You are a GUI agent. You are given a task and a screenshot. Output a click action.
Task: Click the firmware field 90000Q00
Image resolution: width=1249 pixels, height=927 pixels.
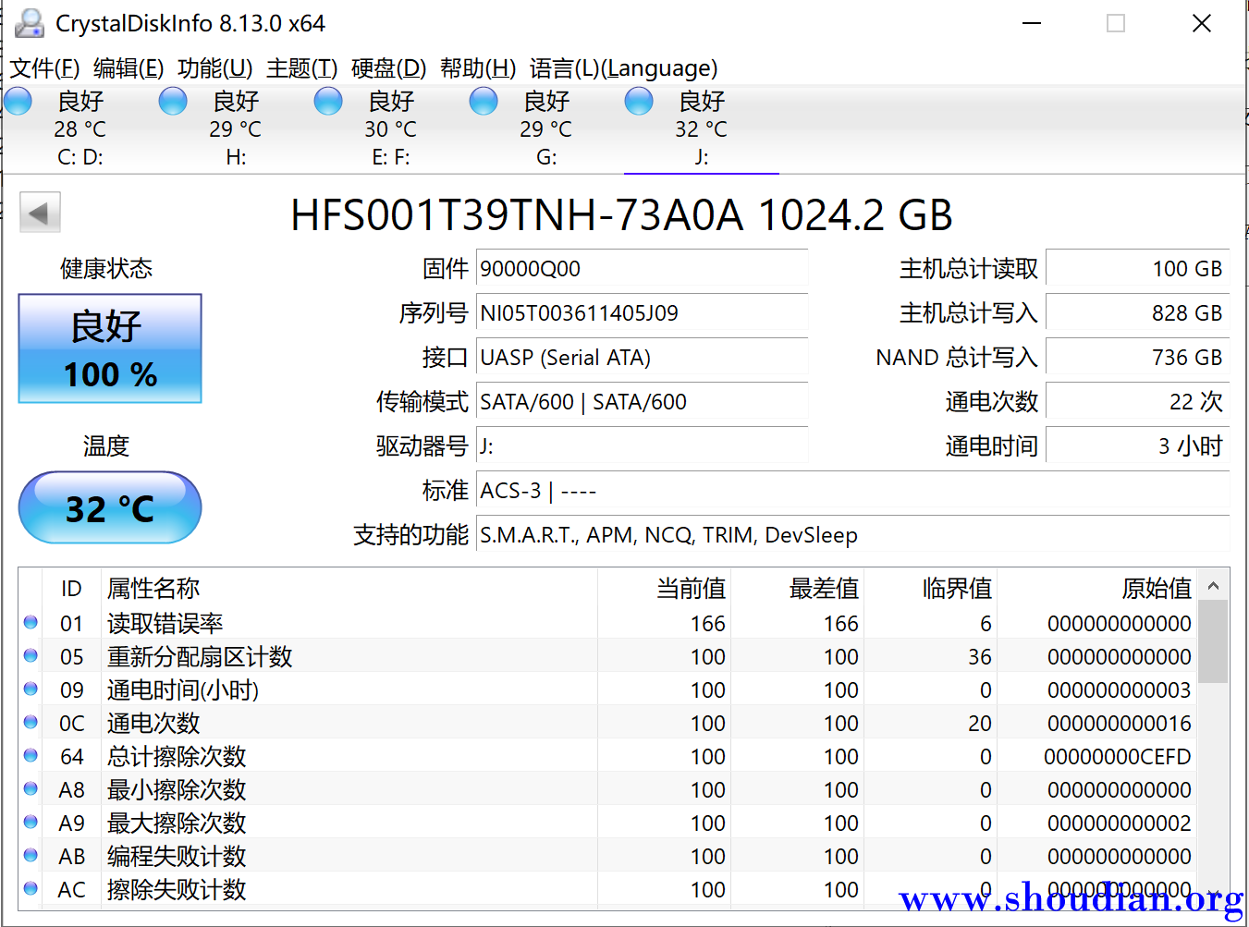coord(642,268)
